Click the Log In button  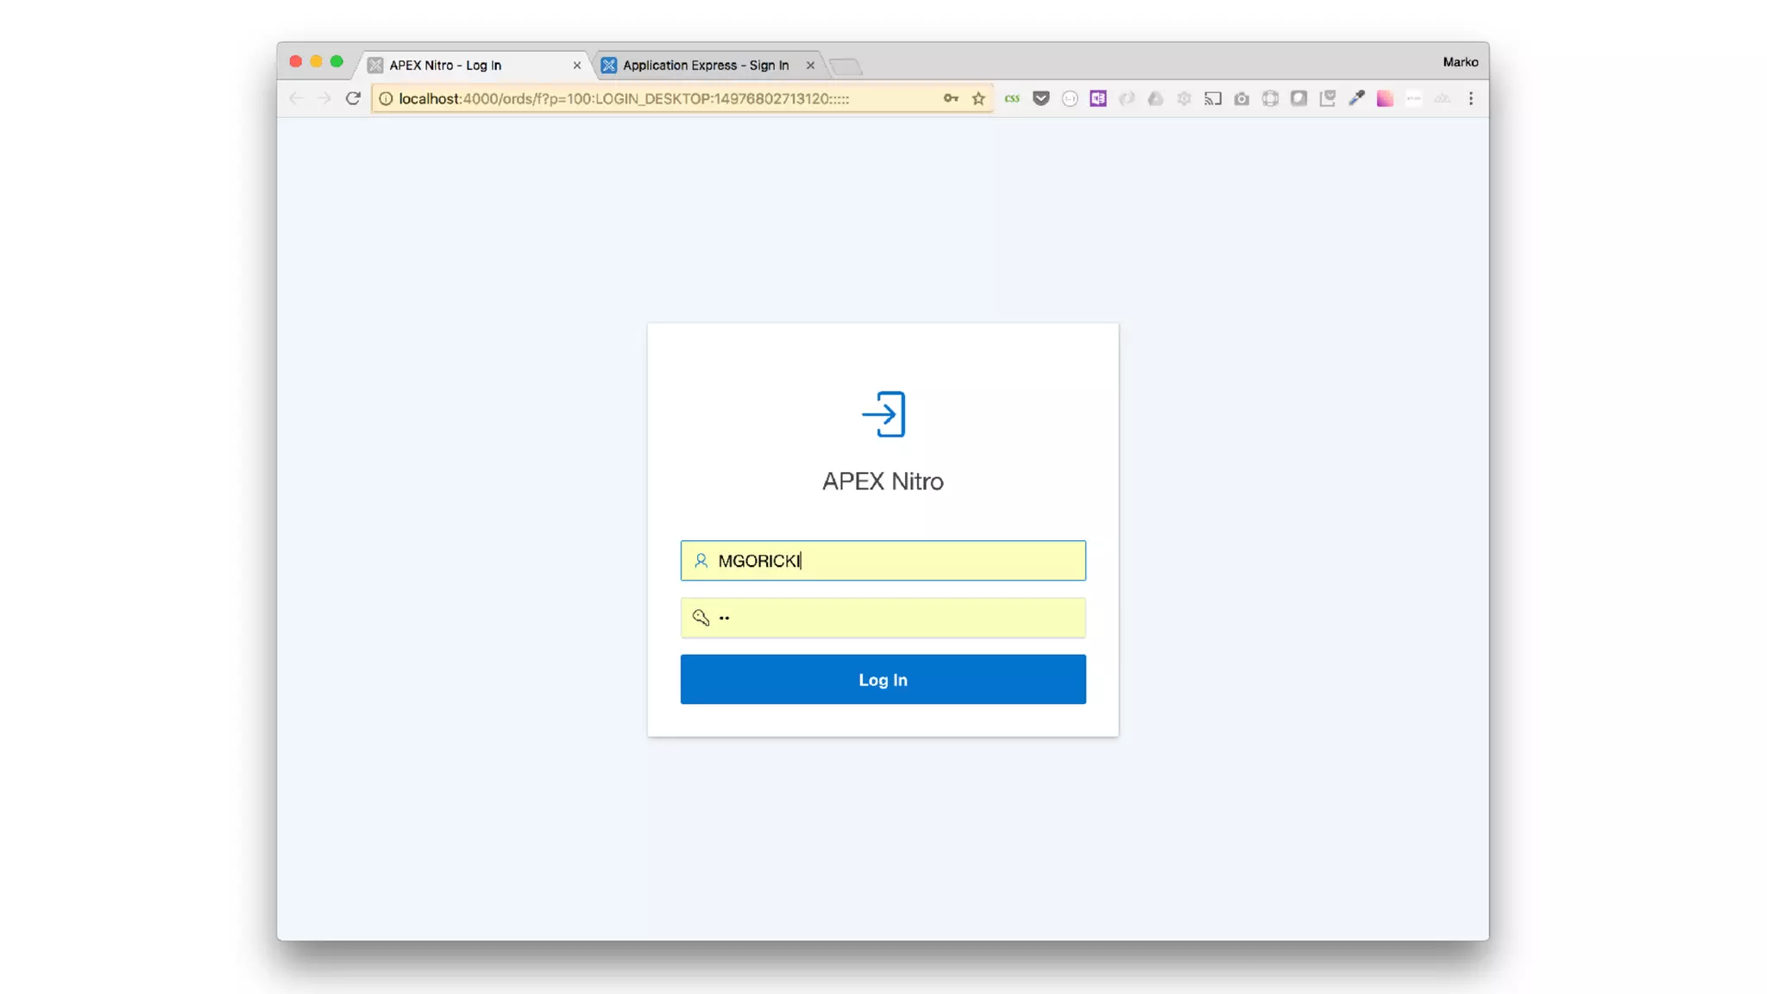click(883, 679)
